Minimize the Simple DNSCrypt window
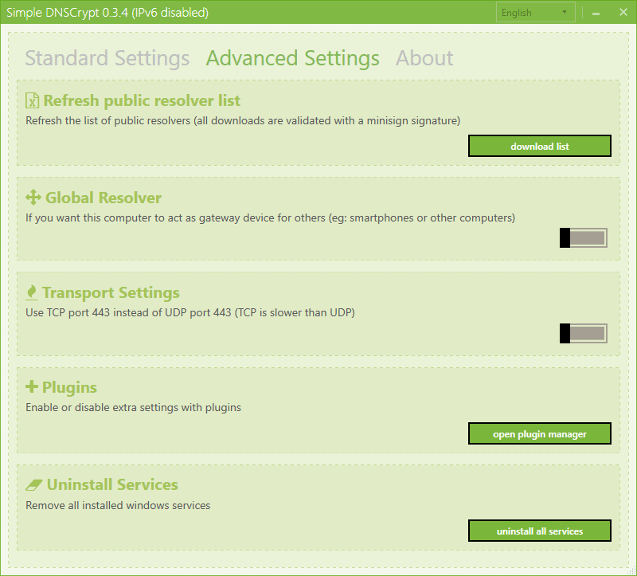Viewport: 637px width, 576px height. (596, 13)
